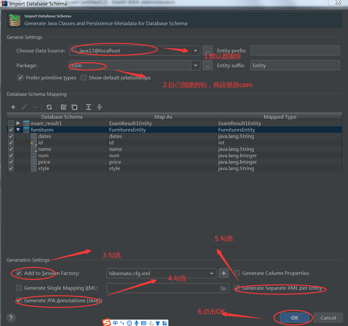Toggle punctuation mode in IME bar
Image resolution: width=348 pixels, height=326 pixels.
point(122,323)
